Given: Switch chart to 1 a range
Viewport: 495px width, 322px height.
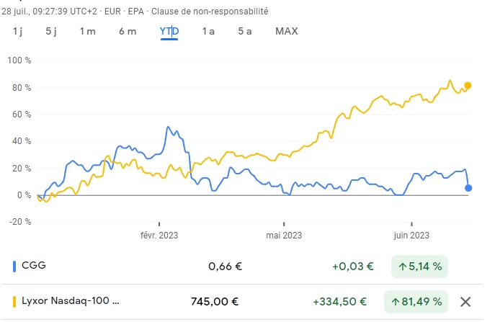Looking at the screenshot, I should (208, 31).
